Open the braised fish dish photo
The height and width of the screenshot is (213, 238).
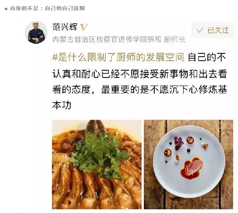click(x=97, y=164)
